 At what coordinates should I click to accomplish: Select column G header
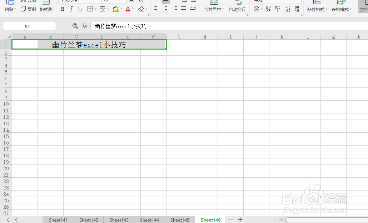click(x=179, y=37)
